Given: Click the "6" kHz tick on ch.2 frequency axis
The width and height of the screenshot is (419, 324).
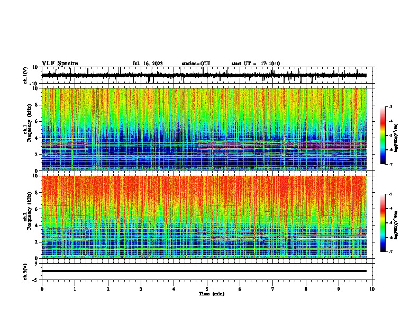Looking at the screenshot, I should [x=38, y=209].
